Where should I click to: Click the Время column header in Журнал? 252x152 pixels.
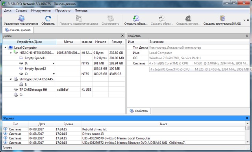pyautogui.click(x=68, y=124)
